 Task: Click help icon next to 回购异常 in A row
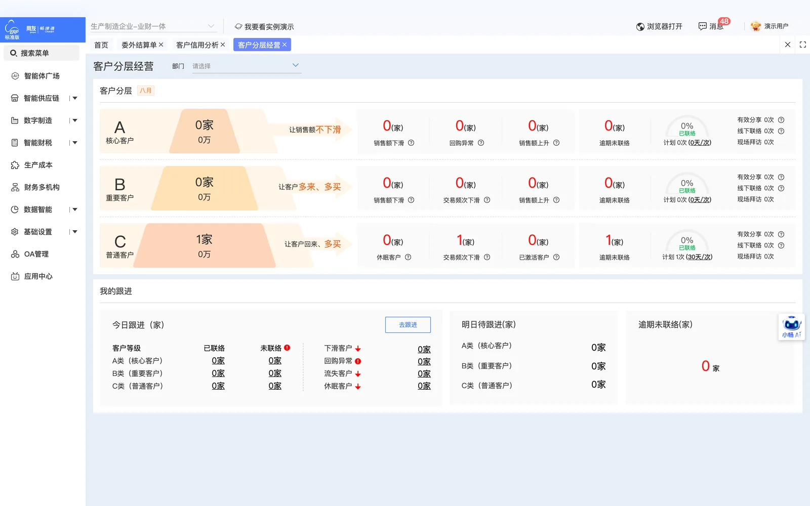pyautogui.click(x=481, y=143)
